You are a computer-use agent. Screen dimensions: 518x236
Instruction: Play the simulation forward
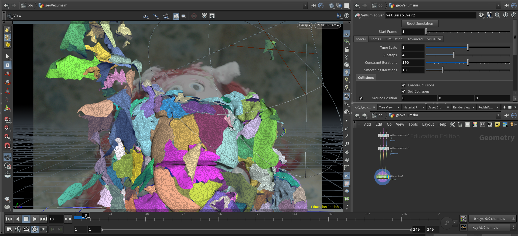click(35, 219)
